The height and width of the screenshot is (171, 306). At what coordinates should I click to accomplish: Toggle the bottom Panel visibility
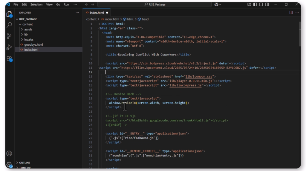[x=261, y=4]
